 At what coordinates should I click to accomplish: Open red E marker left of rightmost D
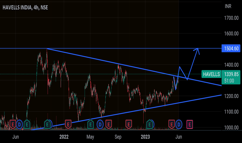[171, 124]
